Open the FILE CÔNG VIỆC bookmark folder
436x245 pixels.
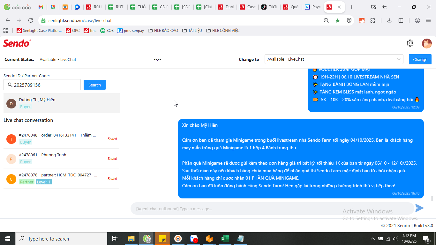(x=223, y=31)
